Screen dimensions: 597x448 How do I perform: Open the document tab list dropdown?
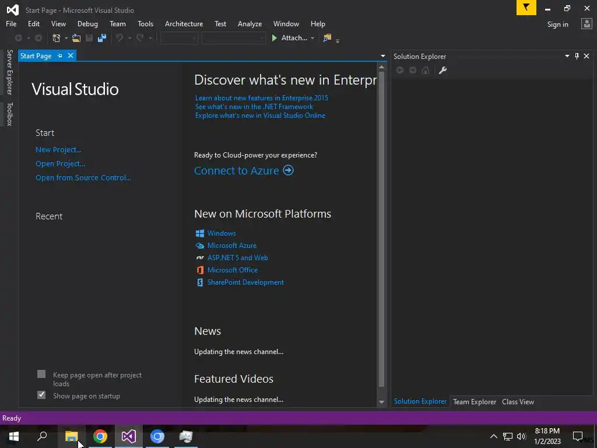click(x=382, y=56)
